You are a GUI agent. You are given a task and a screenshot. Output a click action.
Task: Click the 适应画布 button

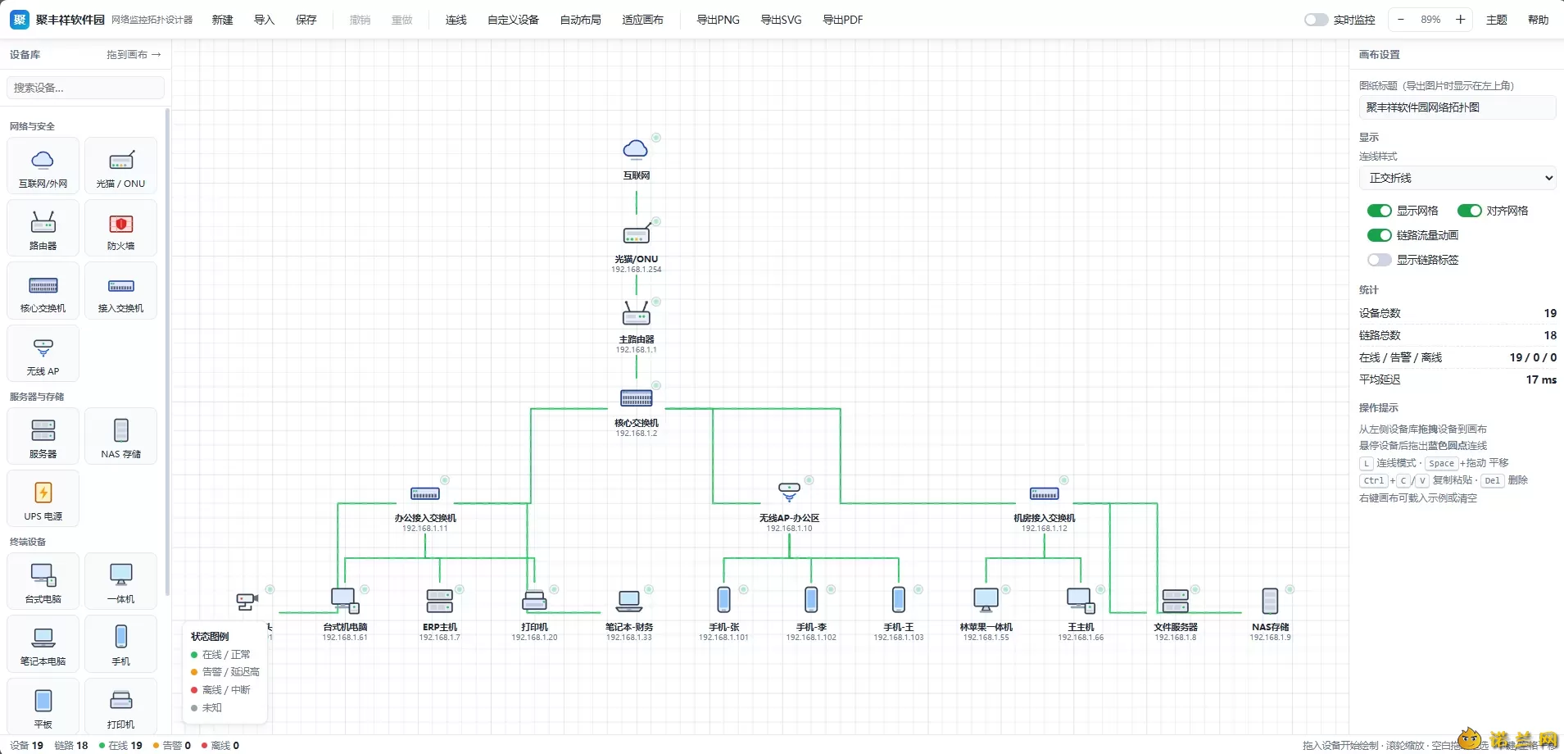642,20
